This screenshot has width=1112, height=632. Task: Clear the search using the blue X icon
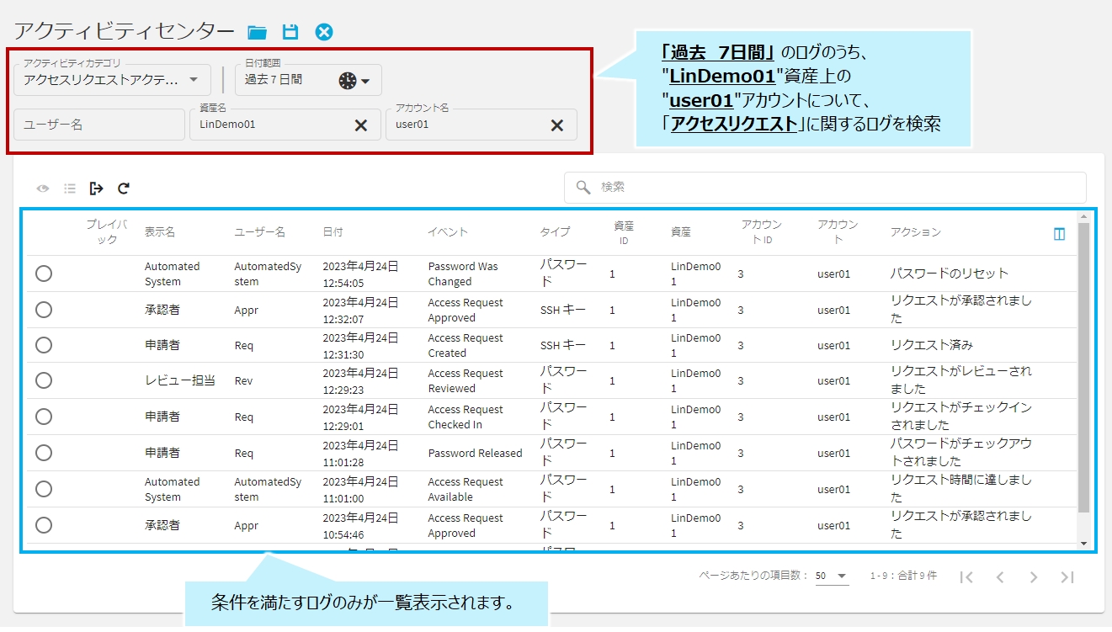click(x=324, y=32)
